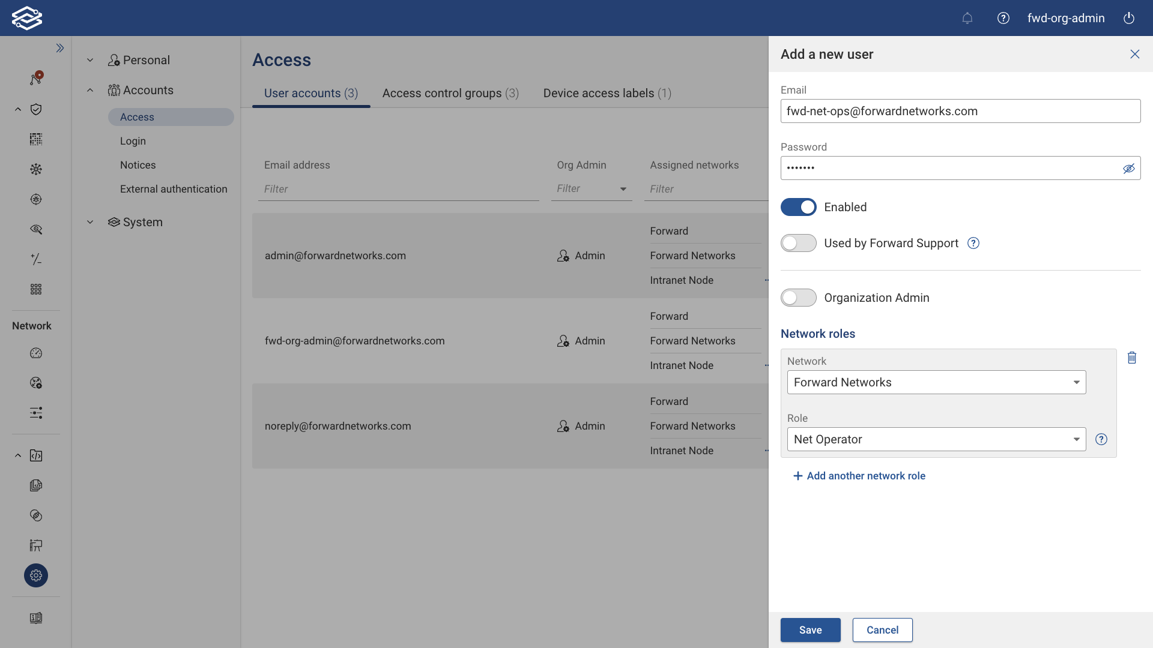The height and width of the screenshot is (648, 1153).
Task: Click the notification bell in the top bar
Action: [x=967, y=18]
